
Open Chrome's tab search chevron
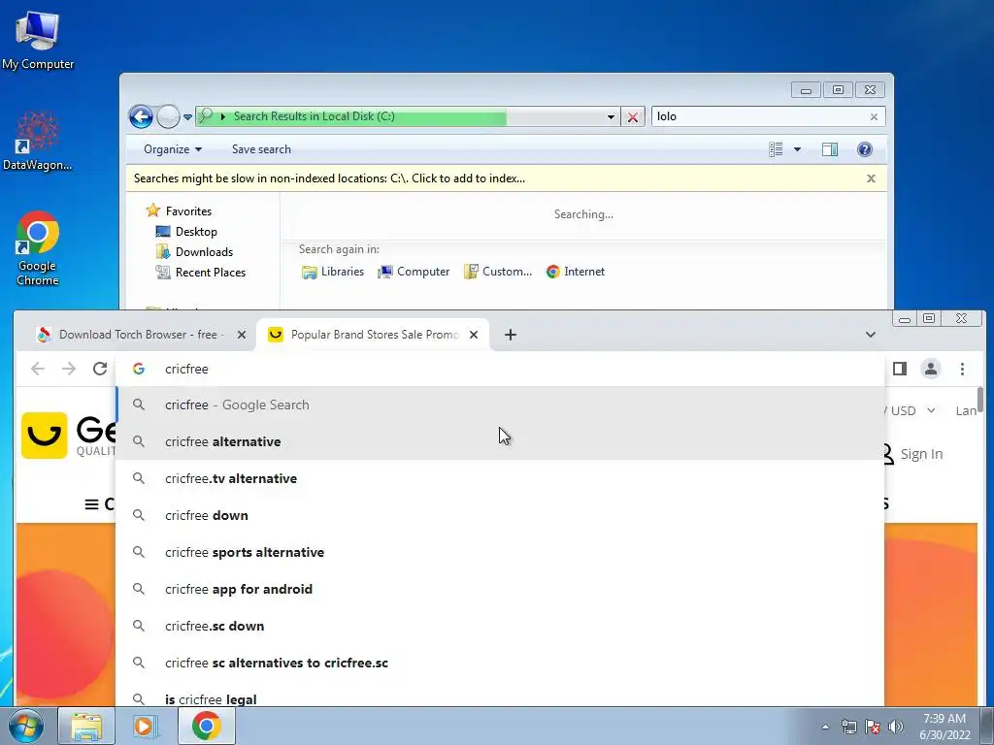[x=871, y=335]
